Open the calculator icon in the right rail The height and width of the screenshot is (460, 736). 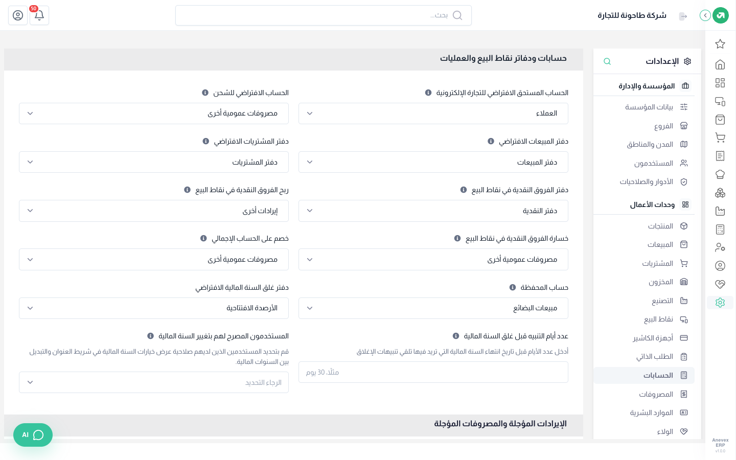point(720,229)
